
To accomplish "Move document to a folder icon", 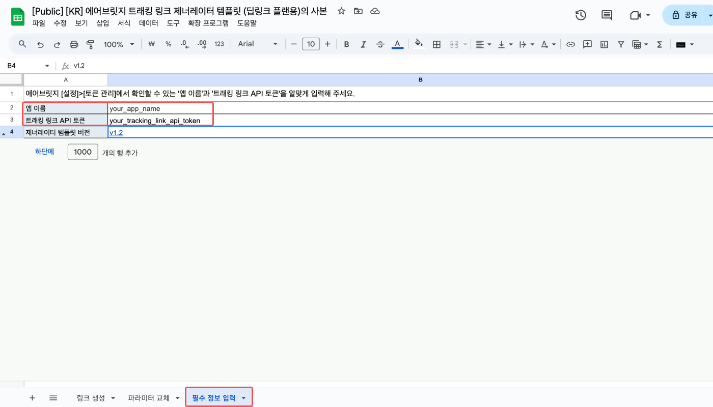I will click(358, 11).
